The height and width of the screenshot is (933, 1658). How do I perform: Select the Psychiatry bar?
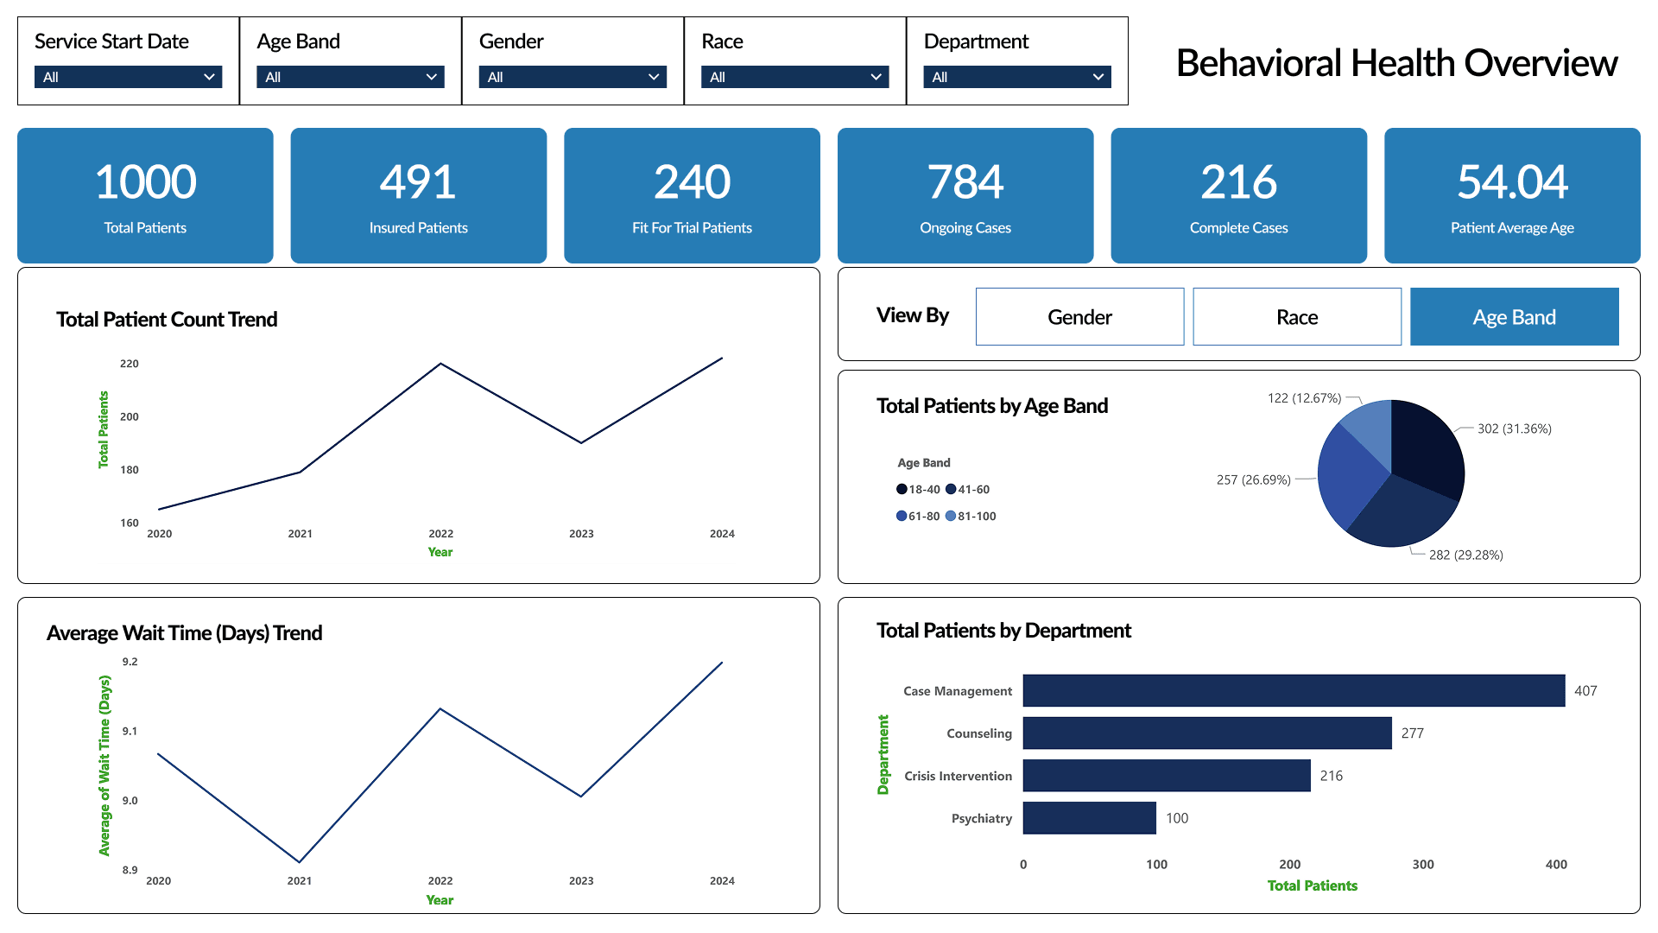[1088, 818]
